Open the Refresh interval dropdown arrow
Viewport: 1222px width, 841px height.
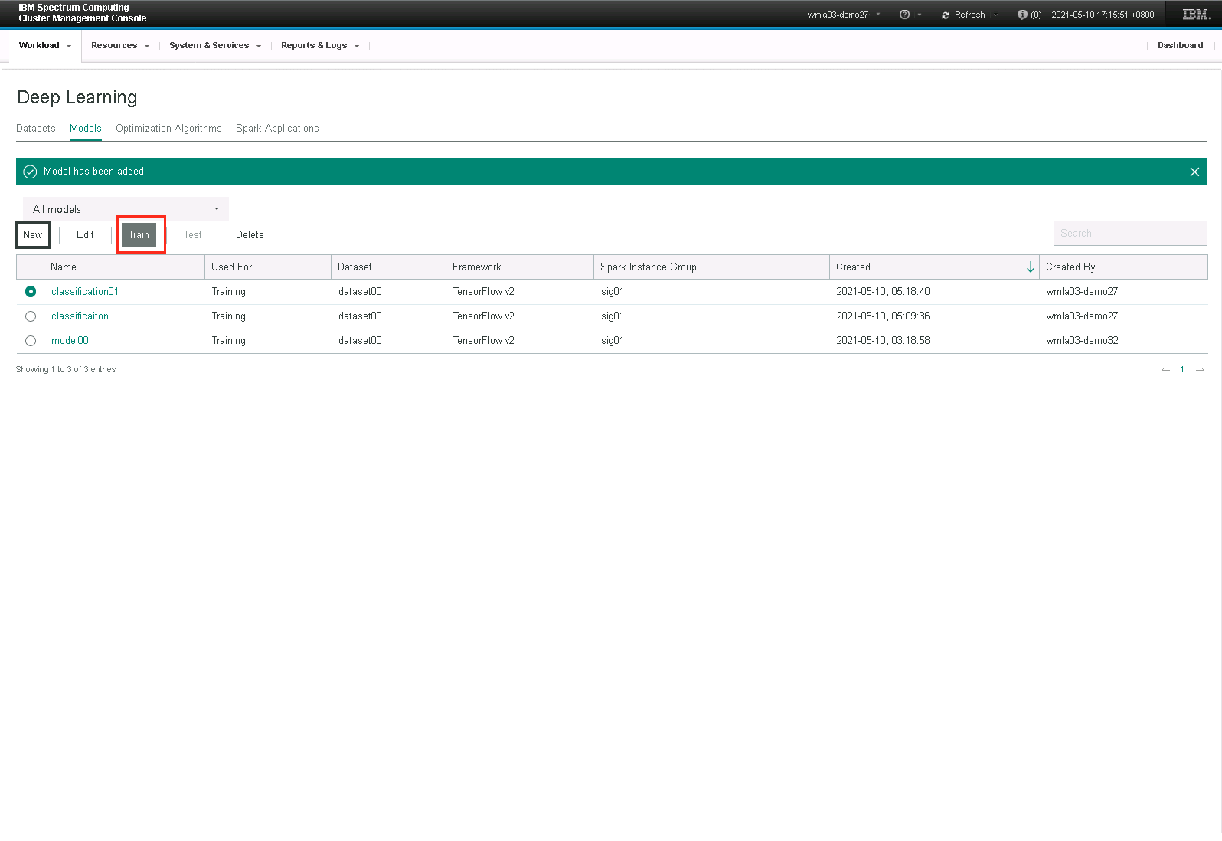(995, 15)
